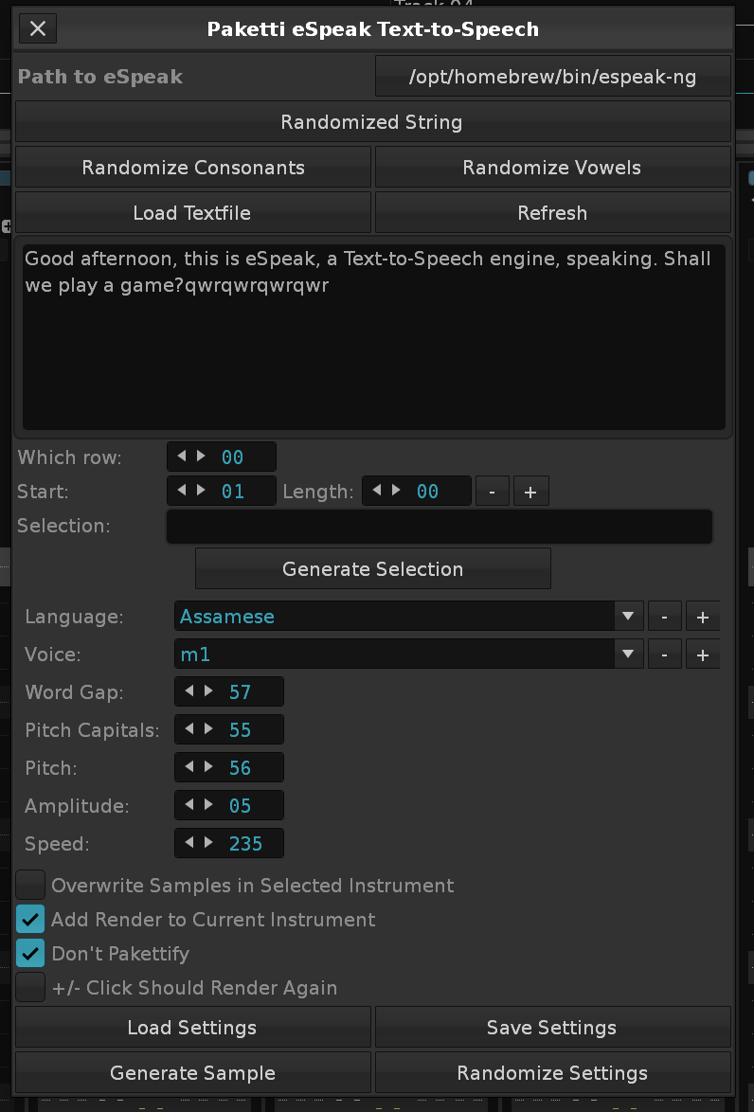Enable +/- Click Should Render Again
Image resolution: width=754 pixels, height=1112 pixels.
click(30, 988)
